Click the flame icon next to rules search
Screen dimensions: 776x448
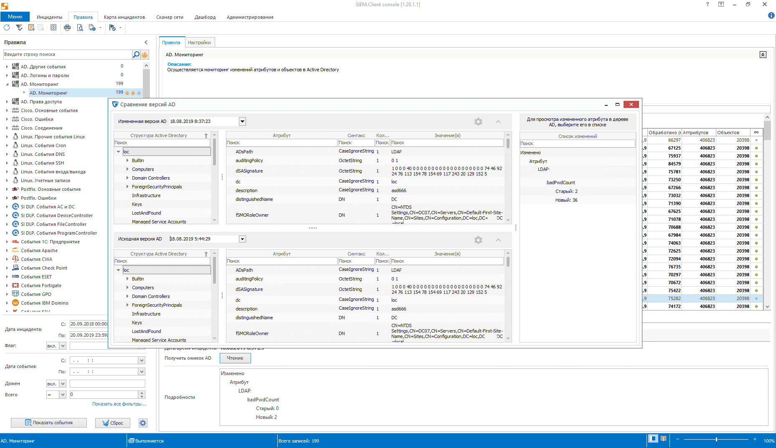[145, 55]
